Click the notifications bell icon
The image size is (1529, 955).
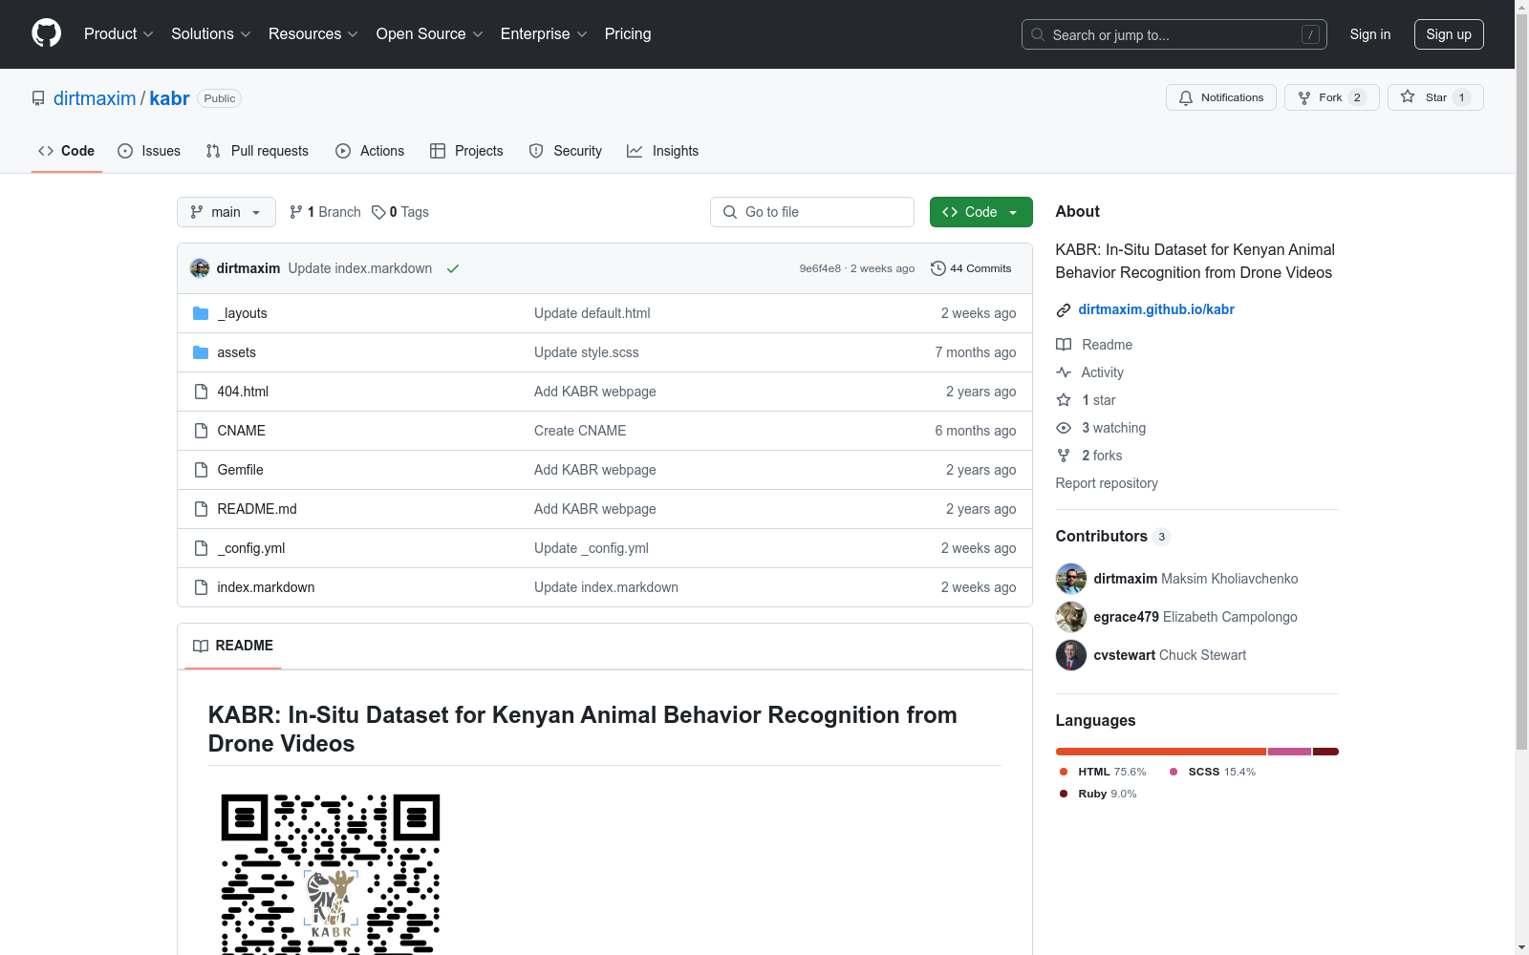(x=1186, y=97)
